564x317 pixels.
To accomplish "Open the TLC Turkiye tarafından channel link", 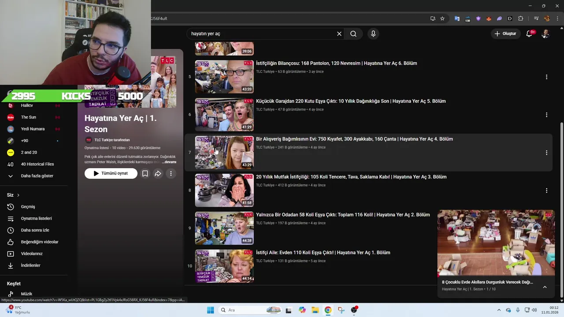I will (x=112, y=140).
